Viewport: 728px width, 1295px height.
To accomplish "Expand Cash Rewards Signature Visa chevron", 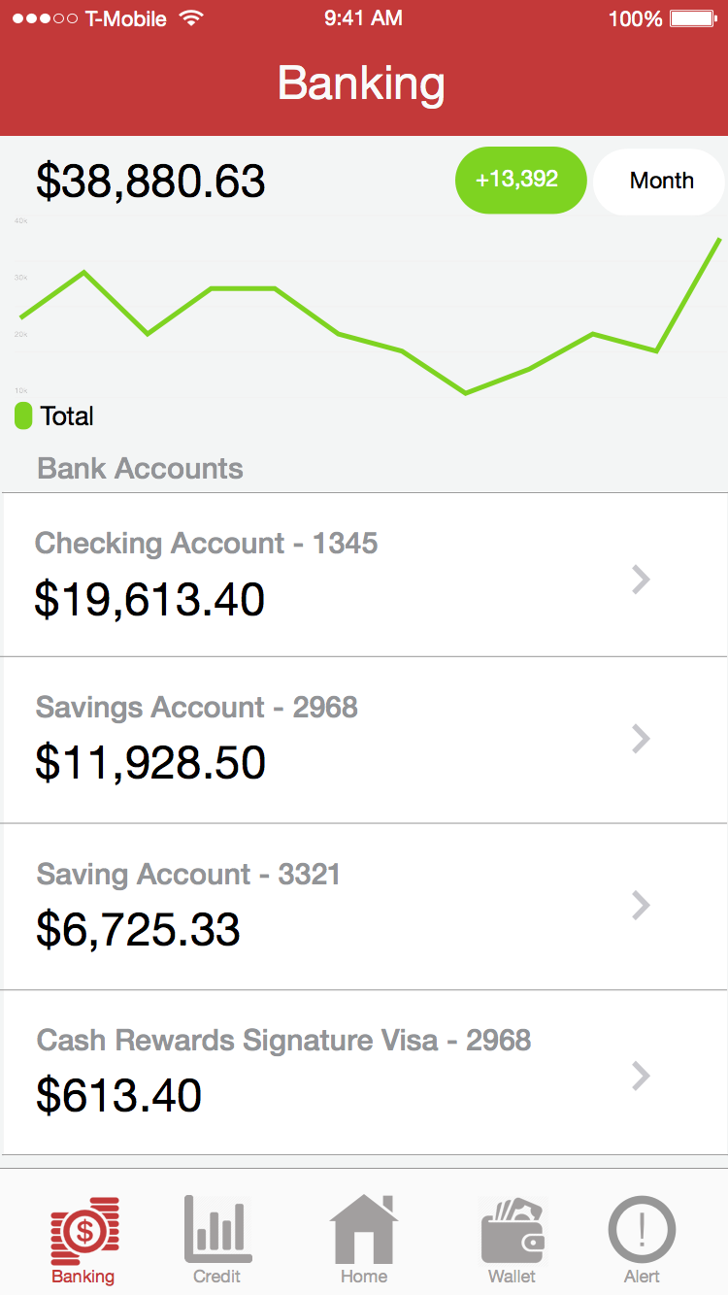I will [x=641, y=1076].
